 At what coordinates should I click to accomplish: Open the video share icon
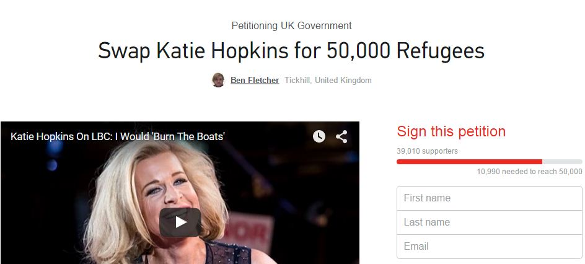click(341, 136)
